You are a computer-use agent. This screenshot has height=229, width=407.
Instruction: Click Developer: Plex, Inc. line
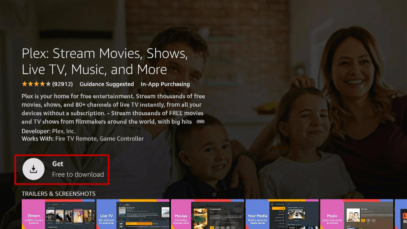(x=48, y=131)
